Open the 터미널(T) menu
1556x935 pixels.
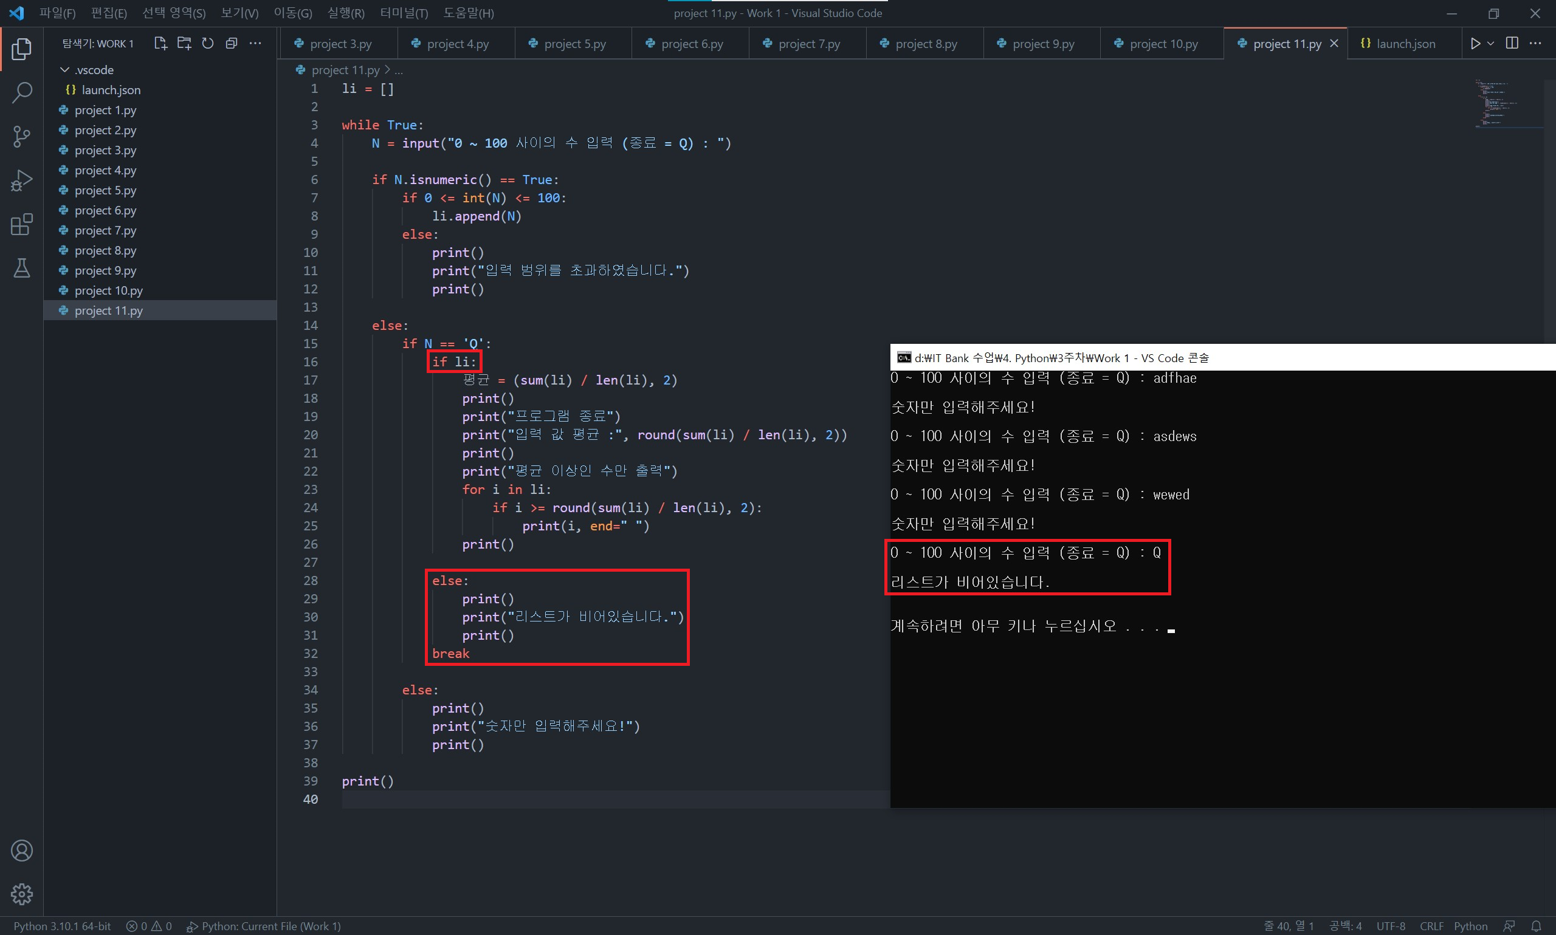pyautogui.click(x=404, y=13)
